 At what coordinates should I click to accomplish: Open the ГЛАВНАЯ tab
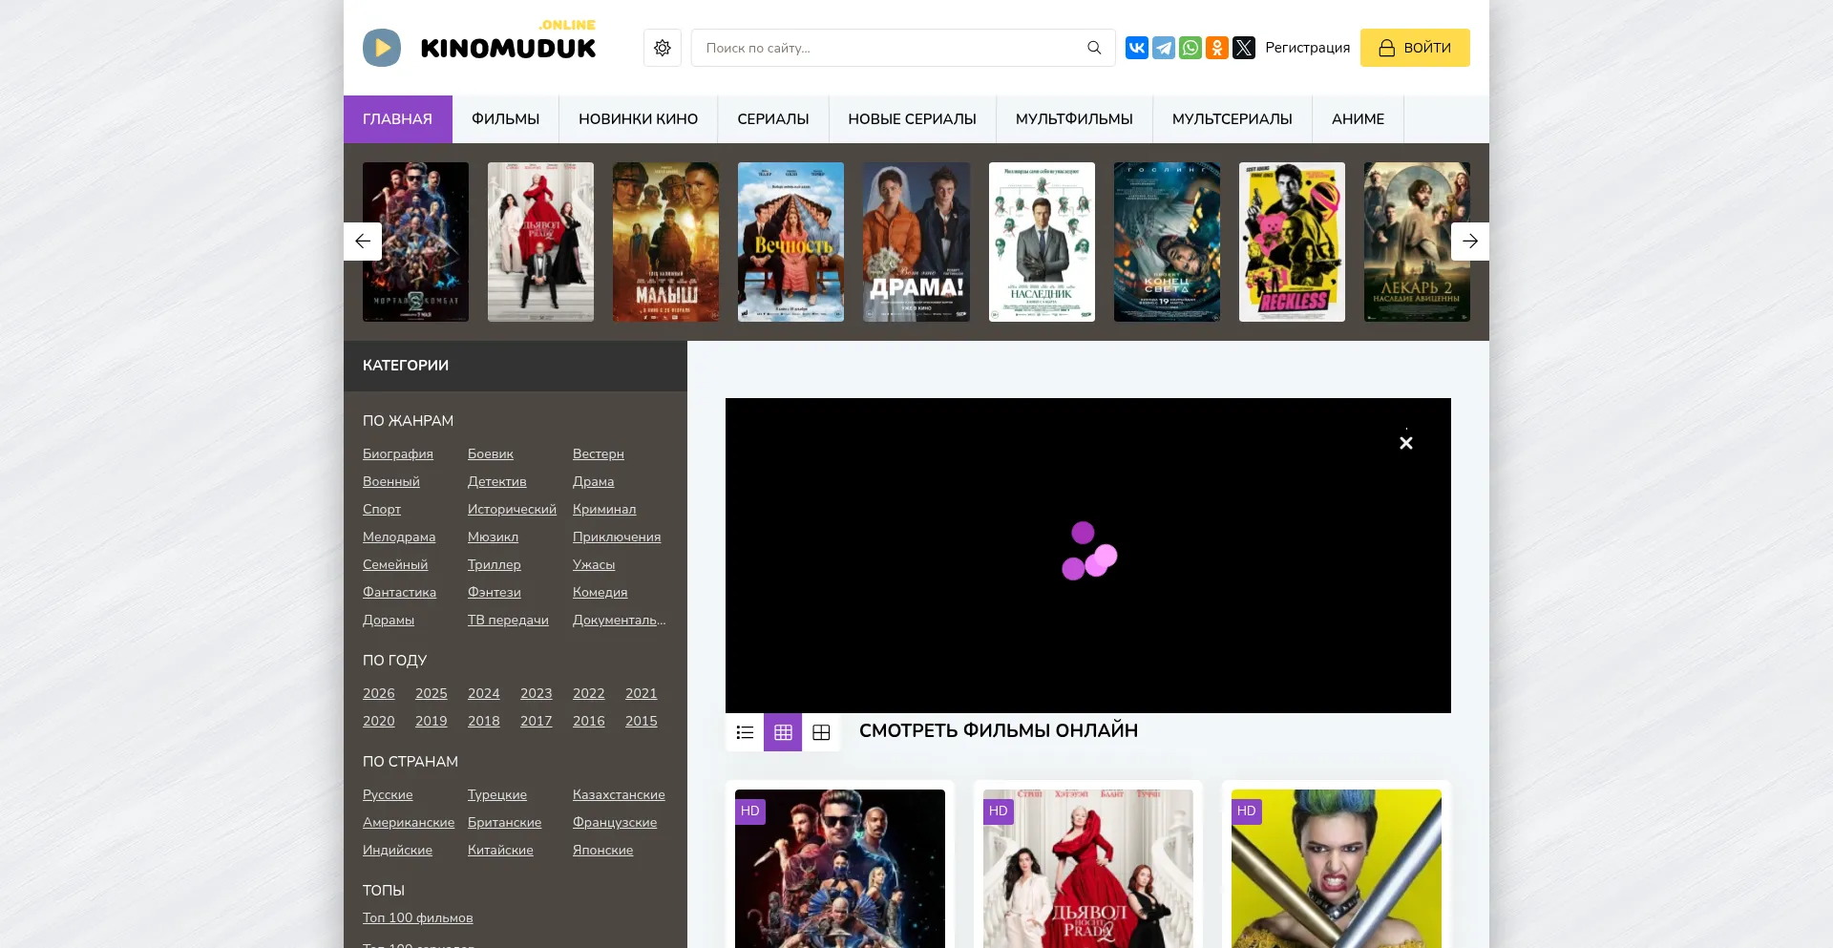[397, 119]
